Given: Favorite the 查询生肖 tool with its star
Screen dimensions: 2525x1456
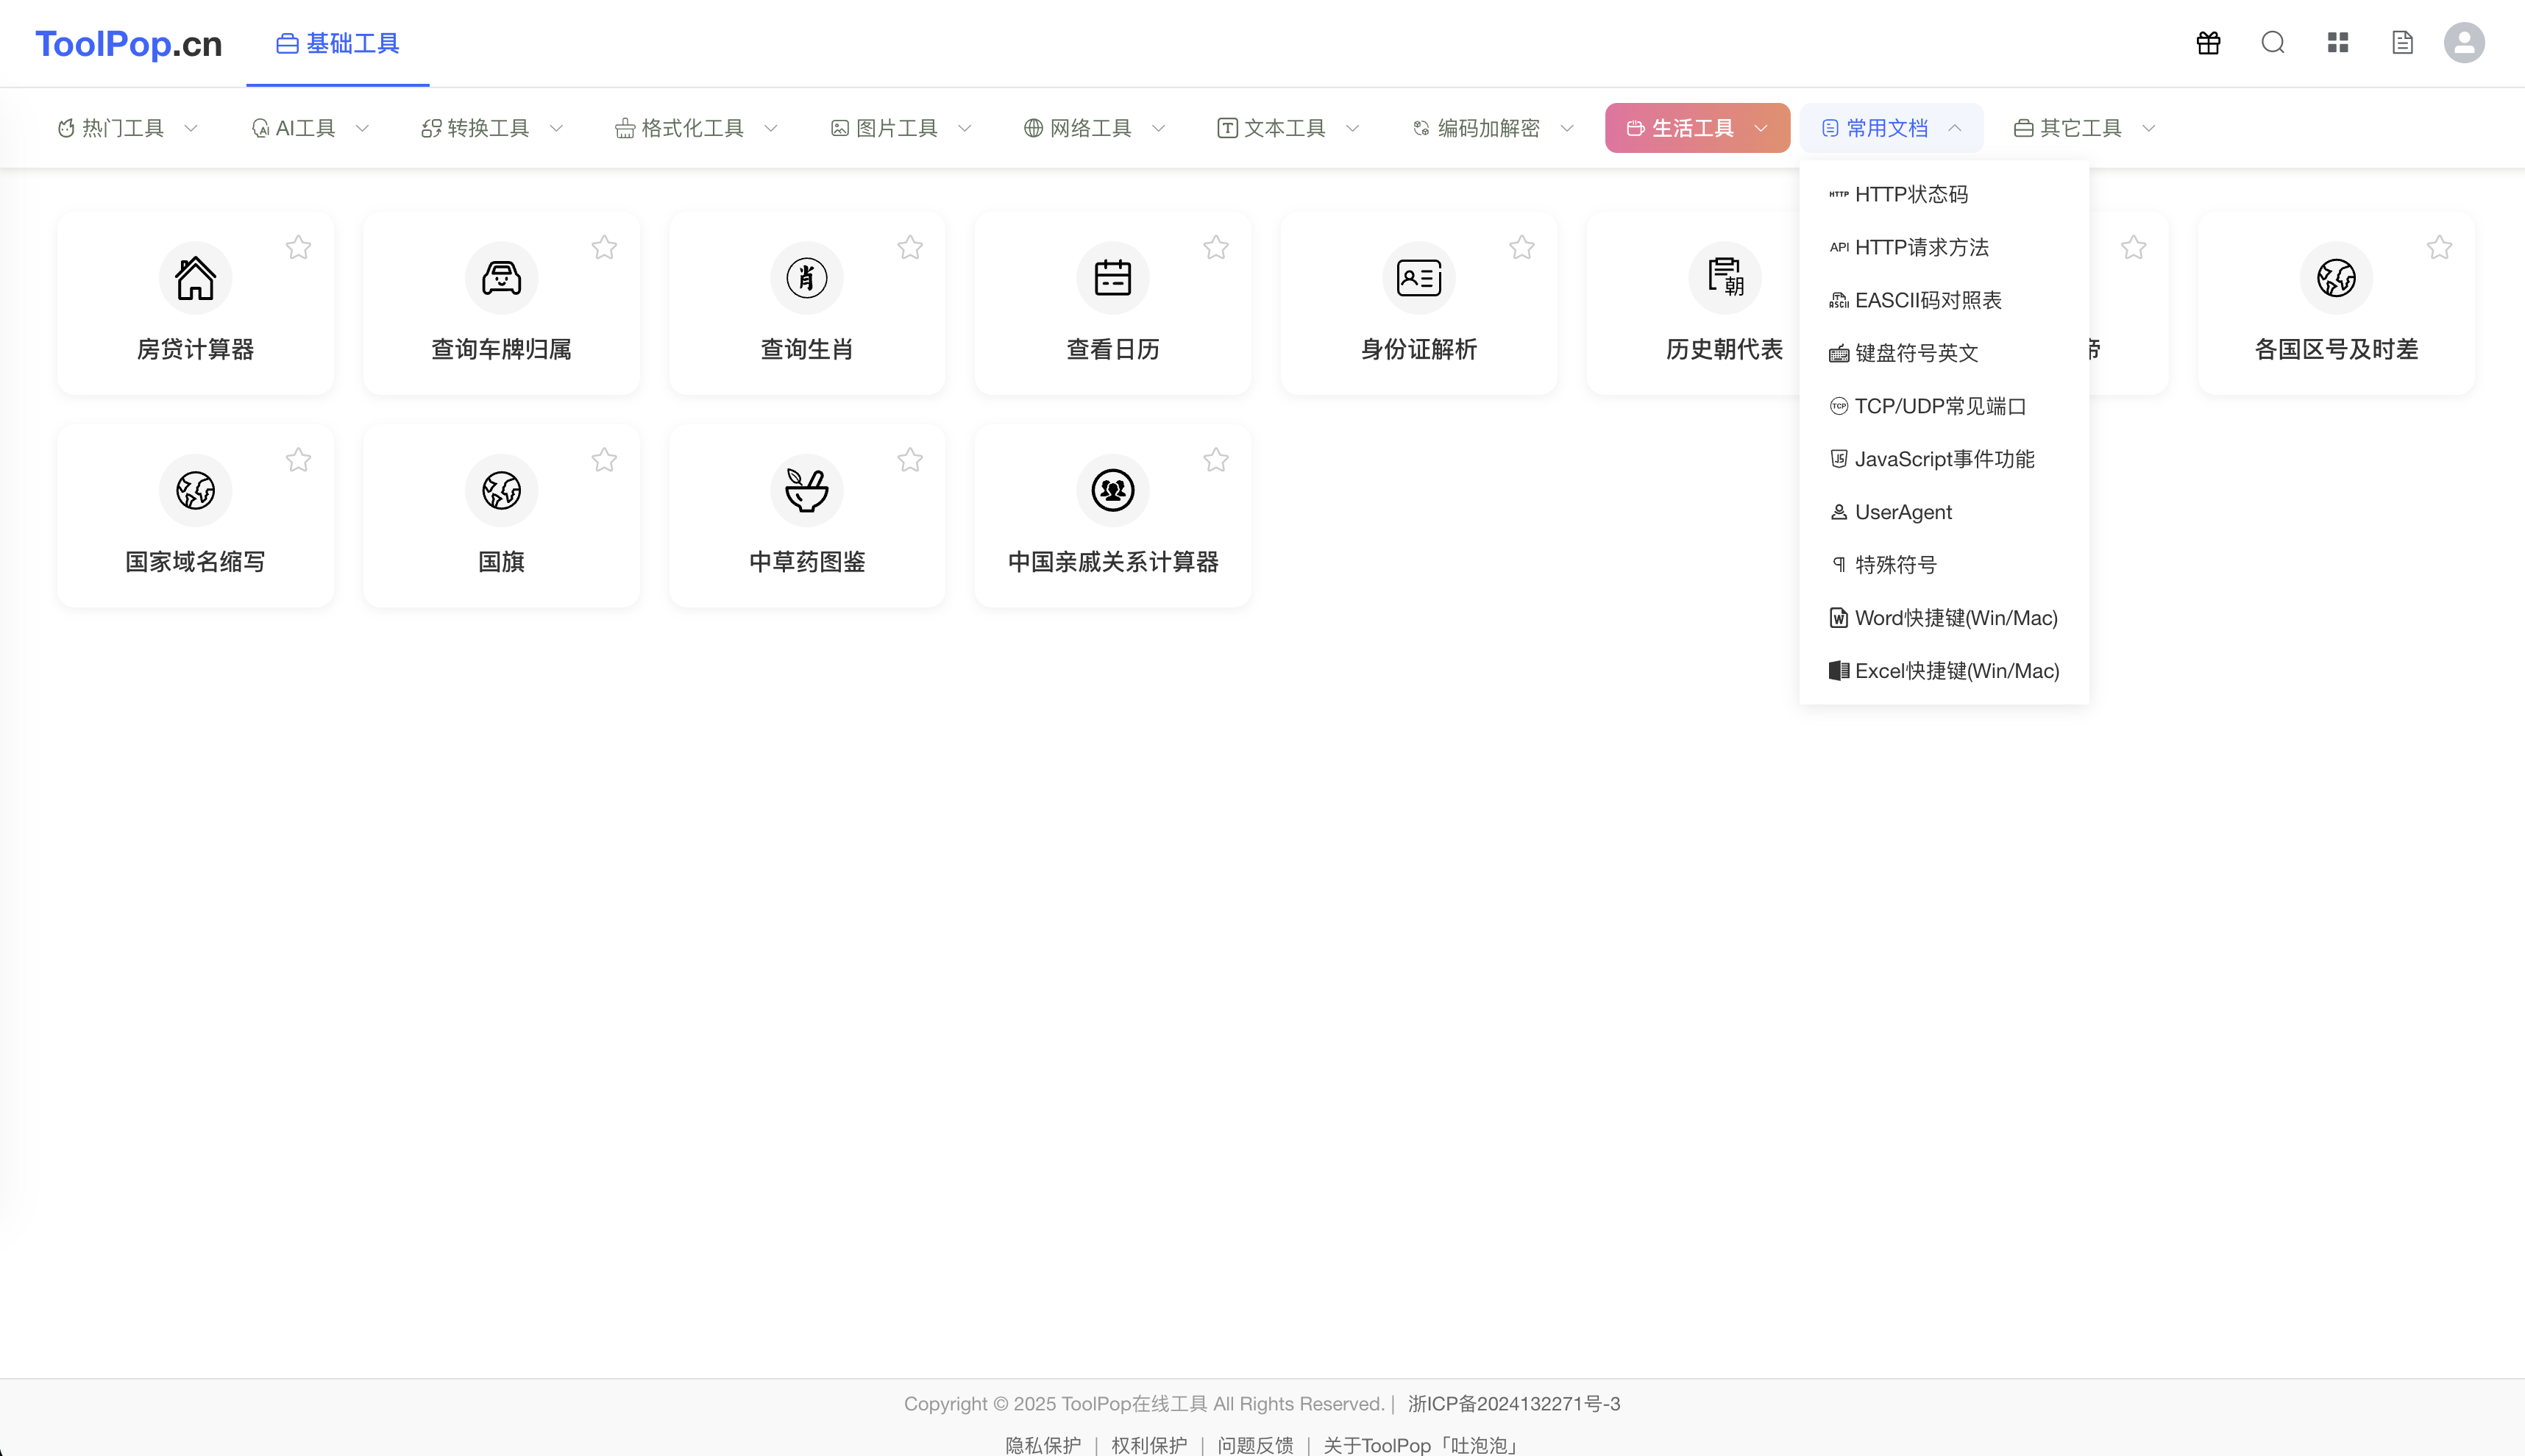Looking at the screenshot, I should click(909, 247).
